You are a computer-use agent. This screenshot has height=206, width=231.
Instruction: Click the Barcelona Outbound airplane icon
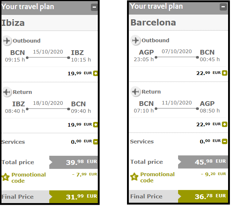tap(135, 40)
